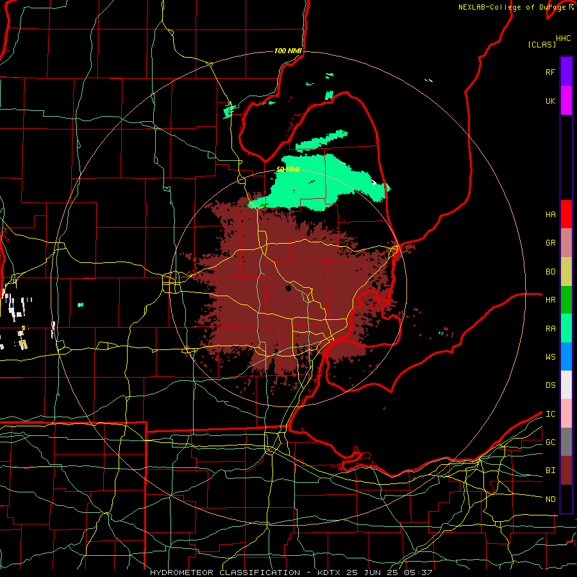The image size is (577, 577).
Task: Click the WS blue legend swatch
Action: 566,356
